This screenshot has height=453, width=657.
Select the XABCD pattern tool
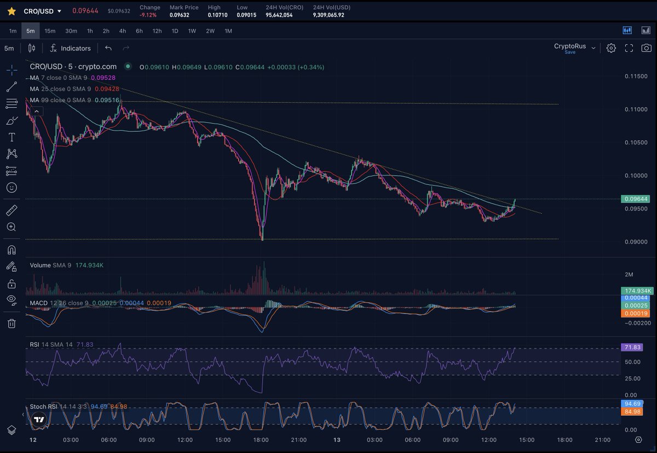coord(11,154)
